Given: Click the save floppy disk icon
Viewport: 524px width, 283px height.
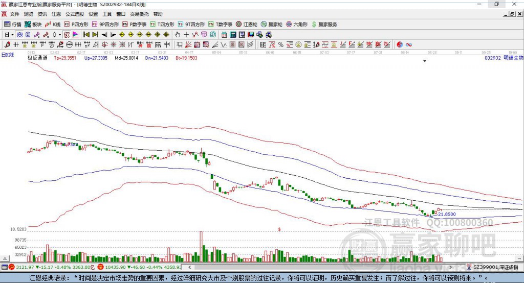Looking at the screenshot, I should pos(251,35).
